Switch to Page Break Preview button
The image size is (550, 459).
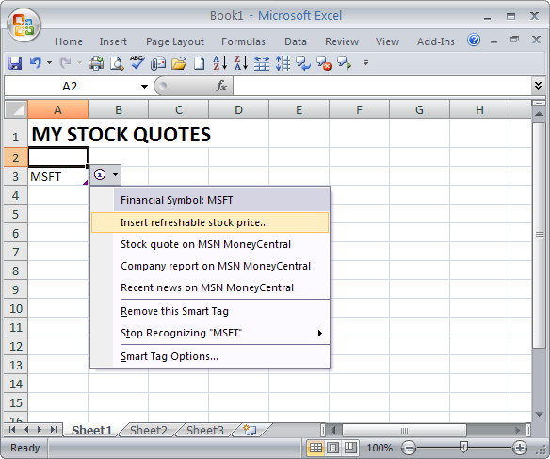click(x=350, y=448)
